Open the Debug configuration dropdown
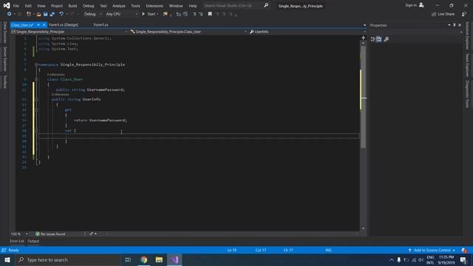 click(x=92, y=14)
